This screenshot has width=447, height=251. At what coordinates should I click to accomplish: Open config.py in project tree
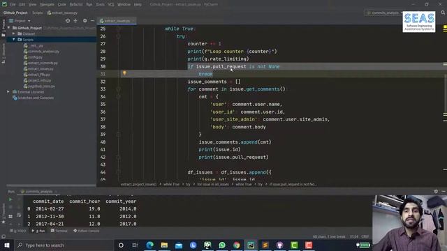[33, 57]
